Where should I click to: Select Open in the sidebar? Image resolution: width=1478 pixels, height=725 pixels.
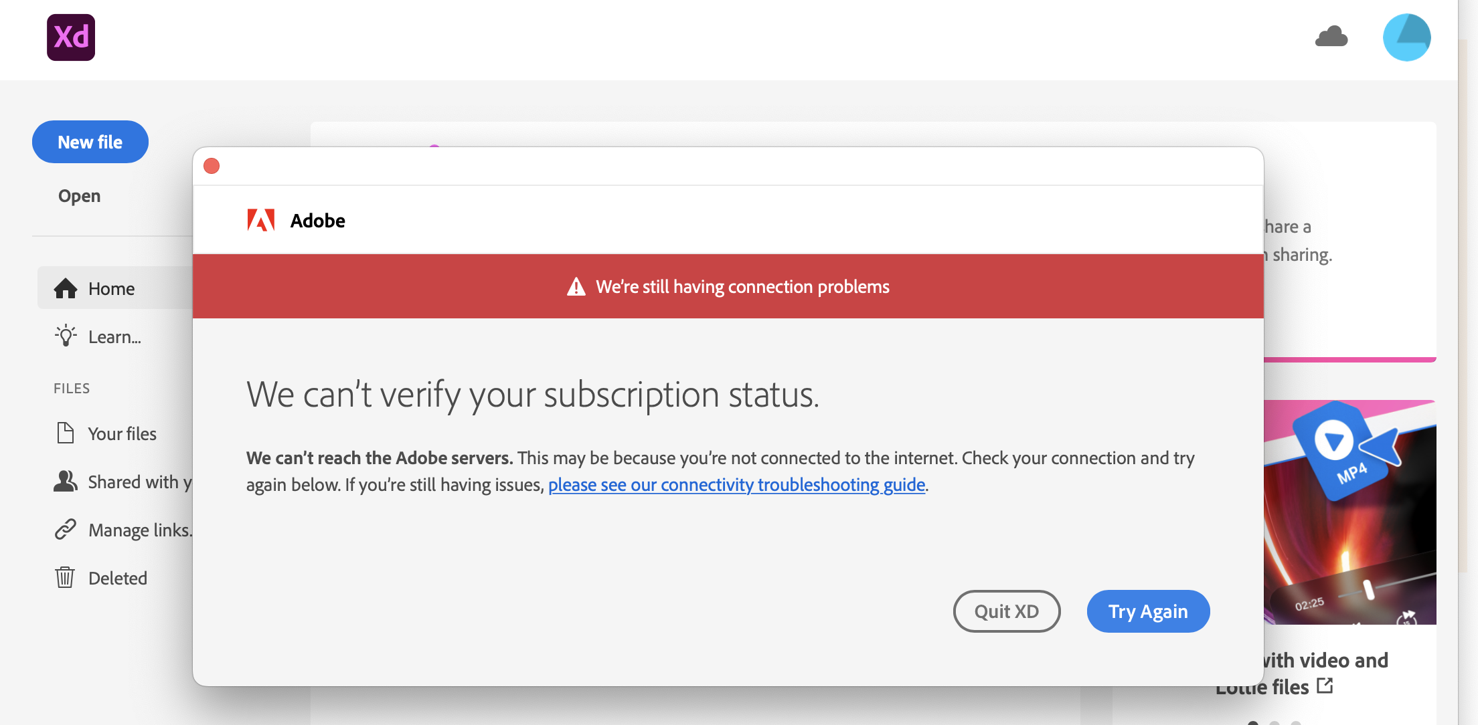tap(80, 196)
